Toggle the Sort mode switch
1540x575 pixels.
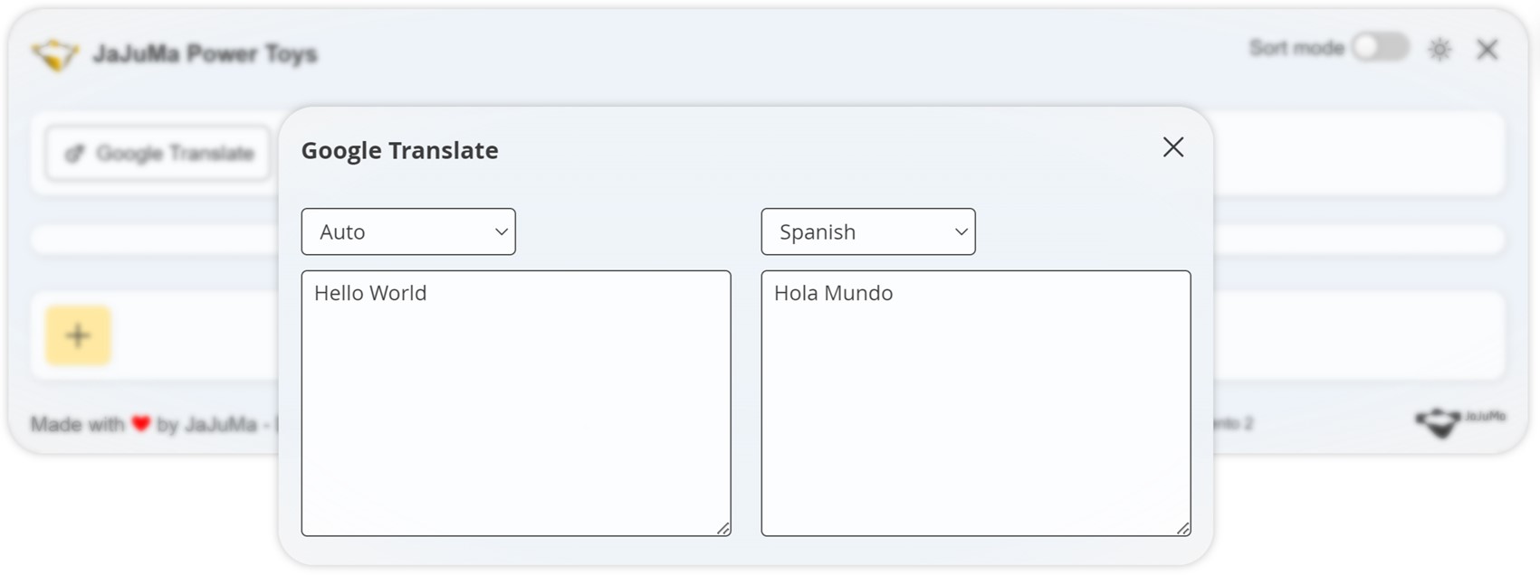pos(1381,48)
